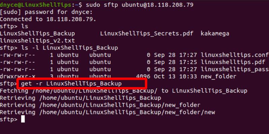Image resolution: width=269 pixels, height=134 pixels.
Task: Select linuxshelltips.pdf in the long listing
Action: pos(233,62)
